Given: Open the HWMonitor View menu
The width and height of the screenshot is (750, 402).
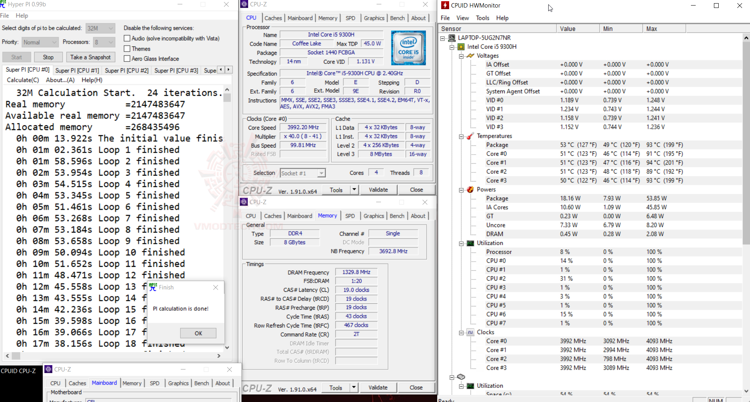Looking at the screenshot, I should pyautogui.click(x=463, y=18).
